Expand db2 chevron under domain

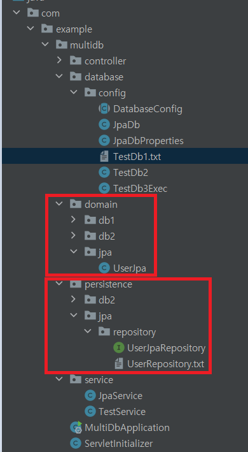point(74,236)
